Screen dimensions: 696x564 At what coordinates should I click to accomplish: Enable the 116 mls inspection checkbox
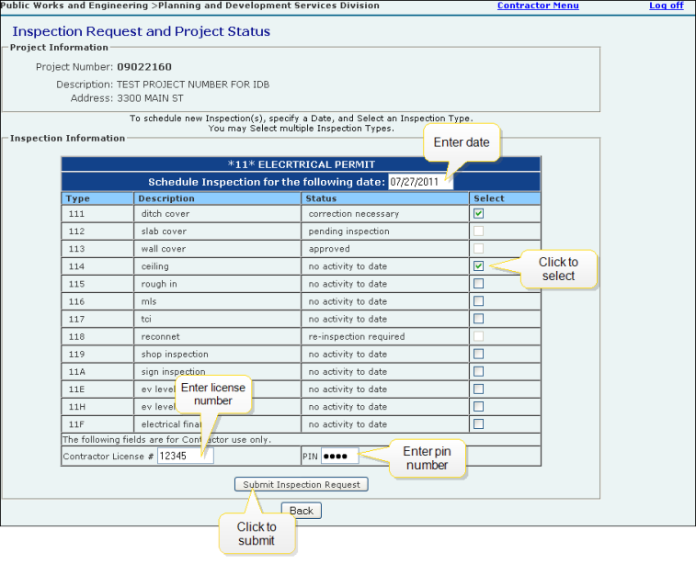(x=478, y=301)
